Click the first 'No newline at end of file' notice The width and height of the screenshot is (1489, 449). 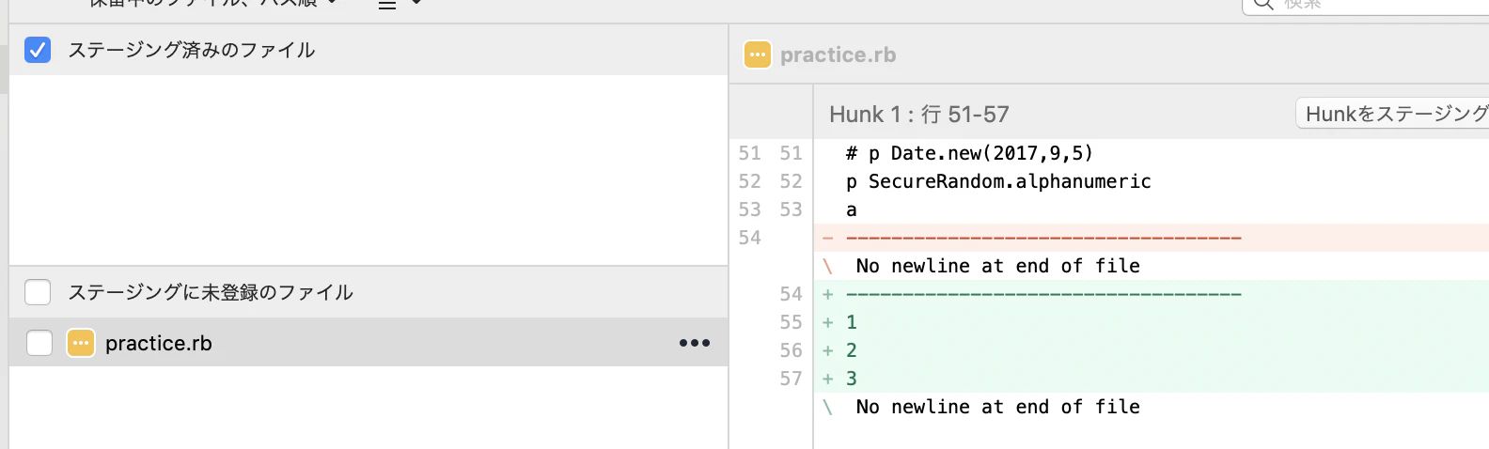[997, 266]
